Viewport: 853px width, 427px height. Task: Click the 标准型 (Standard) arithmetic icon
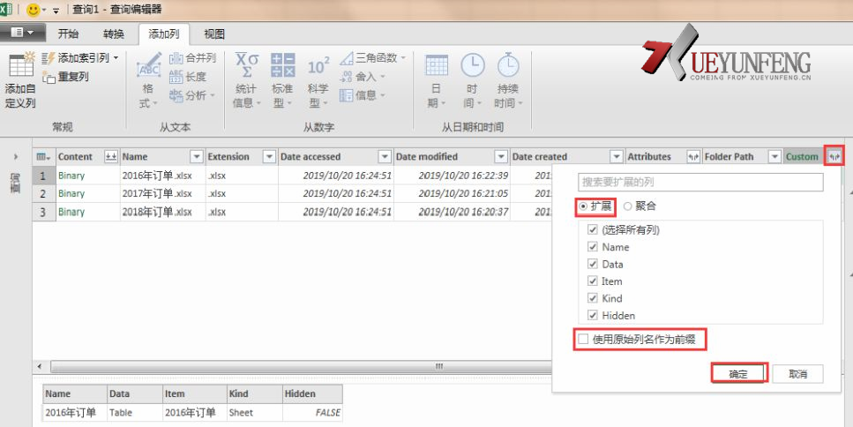coord(282,66)
